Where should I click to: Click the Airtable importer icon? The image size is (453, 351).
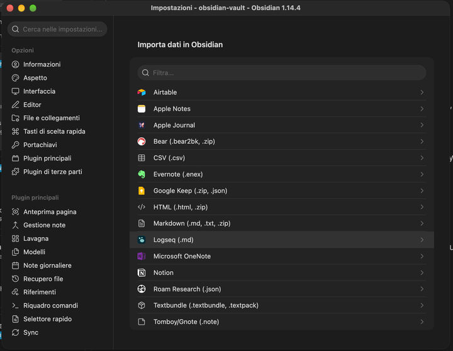coord(142,92)
